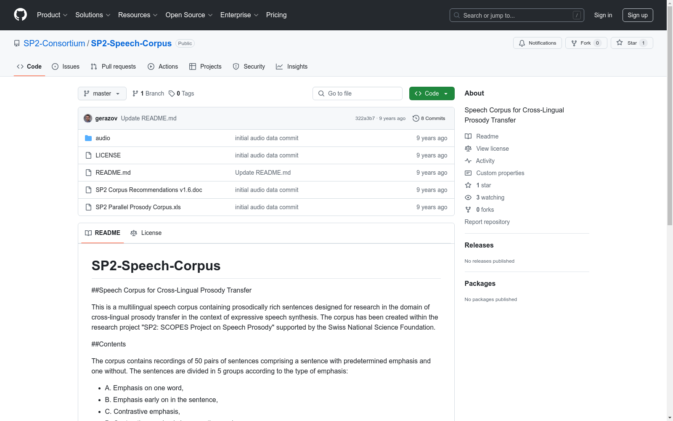Open SP2 Parallel Prosody Corpus.xls
Viewport: 673px width, 421px height.
click(138, 207)
